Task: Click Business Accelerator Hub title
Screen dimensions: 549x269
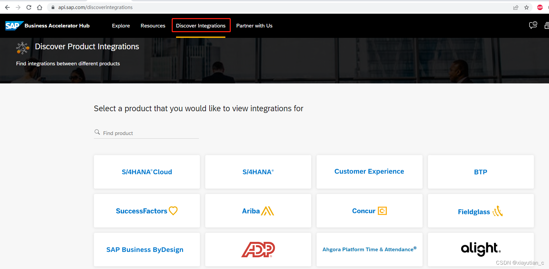Action: [57, 26]
